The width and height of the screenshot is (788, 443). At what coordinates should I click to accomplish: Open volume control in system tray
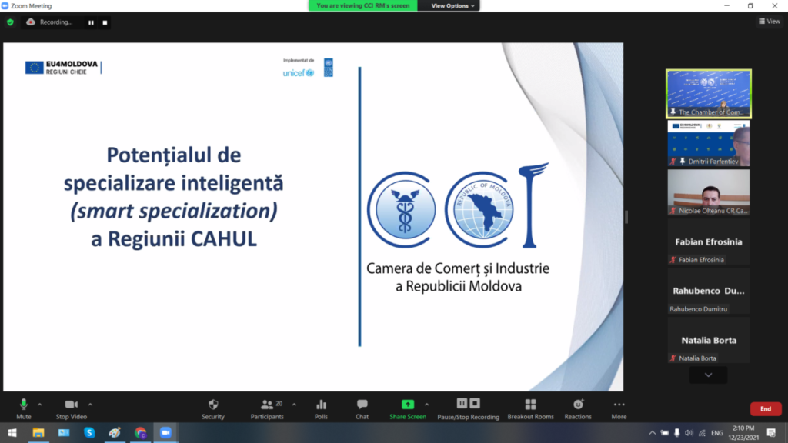[689, 433]
